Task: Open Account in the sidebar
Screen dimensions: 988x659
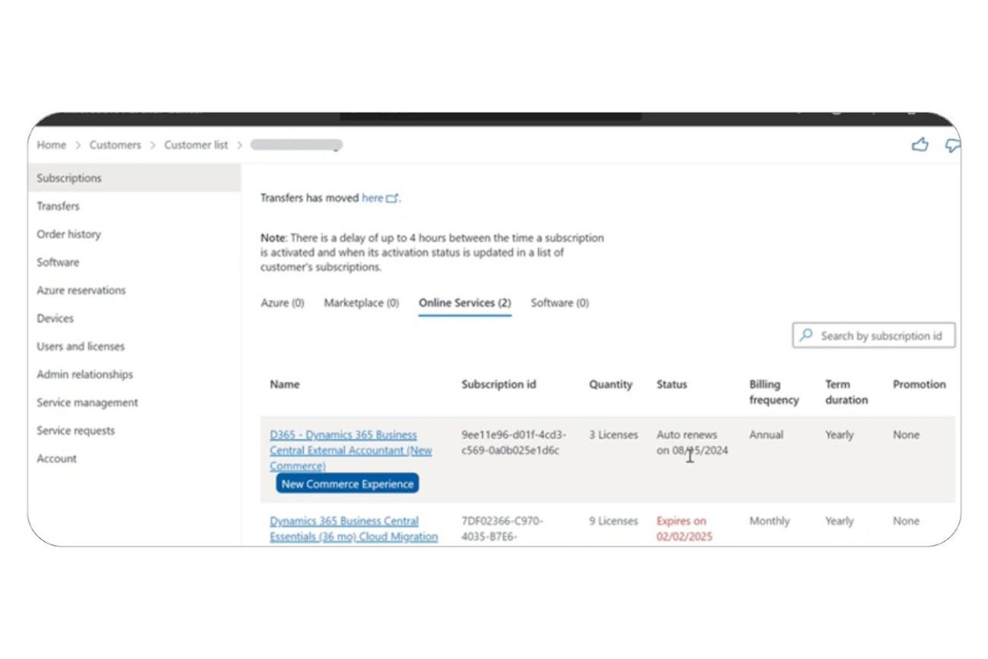Action: click(57, 459)
